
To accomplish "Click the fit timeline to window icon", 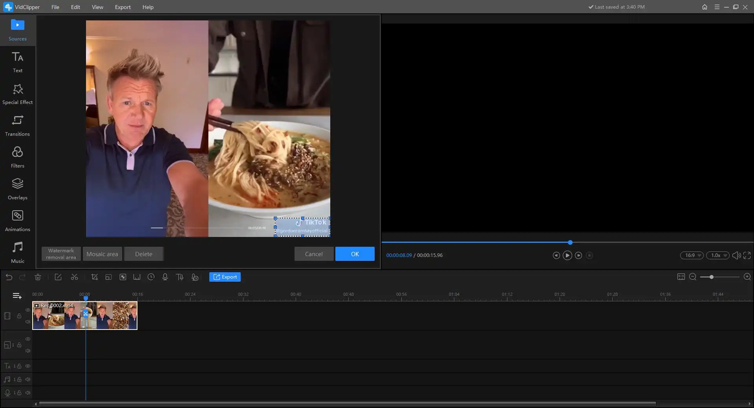I will 681,277.
